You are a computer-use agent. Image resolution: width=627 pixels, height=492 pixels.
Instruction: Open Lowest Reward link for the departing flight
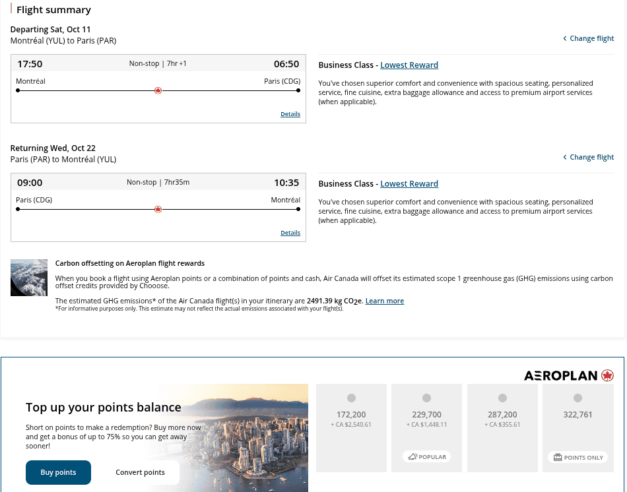pos(409,65)
